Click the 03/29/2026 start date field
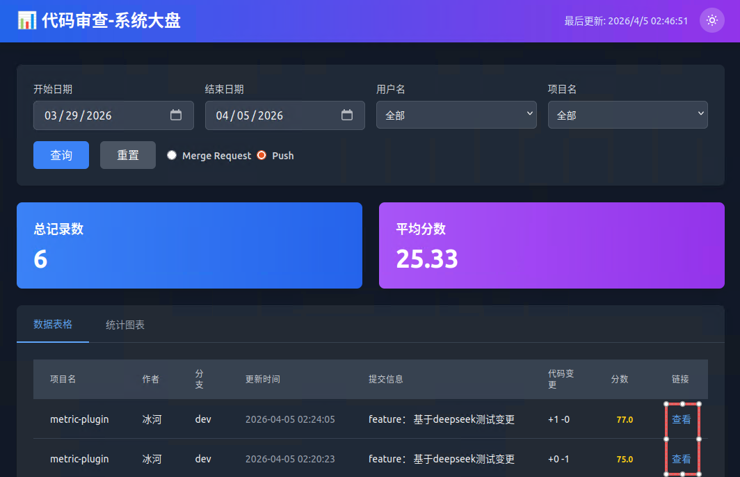 pos(113,115)
